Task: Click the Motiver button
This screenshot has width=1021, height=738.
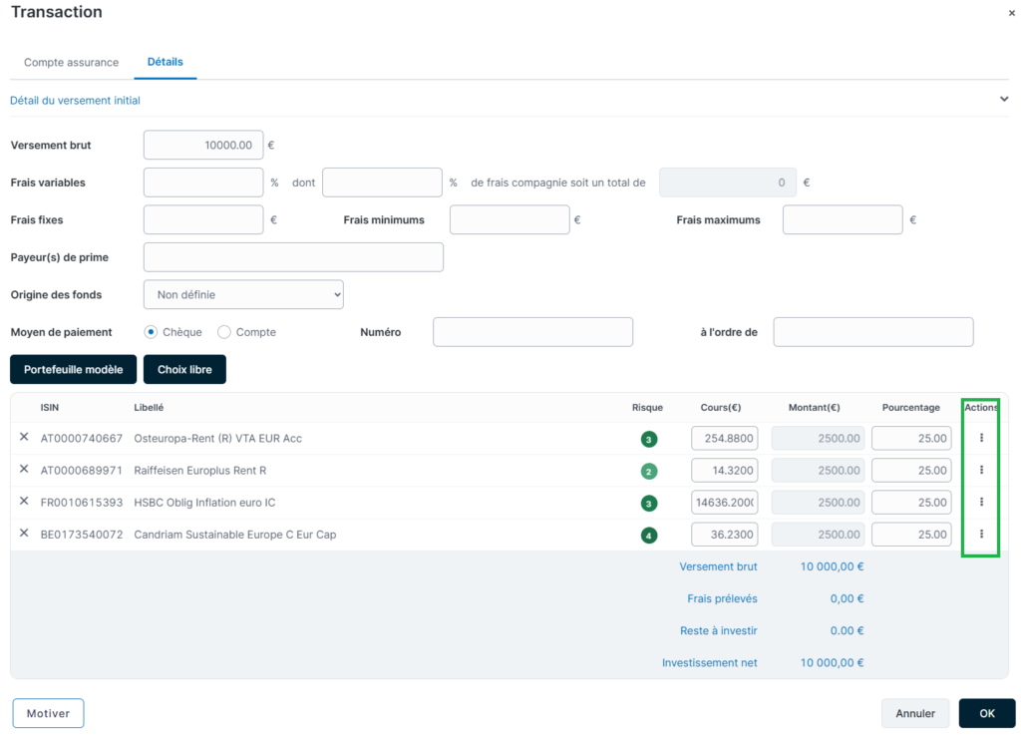Action: 48,713
